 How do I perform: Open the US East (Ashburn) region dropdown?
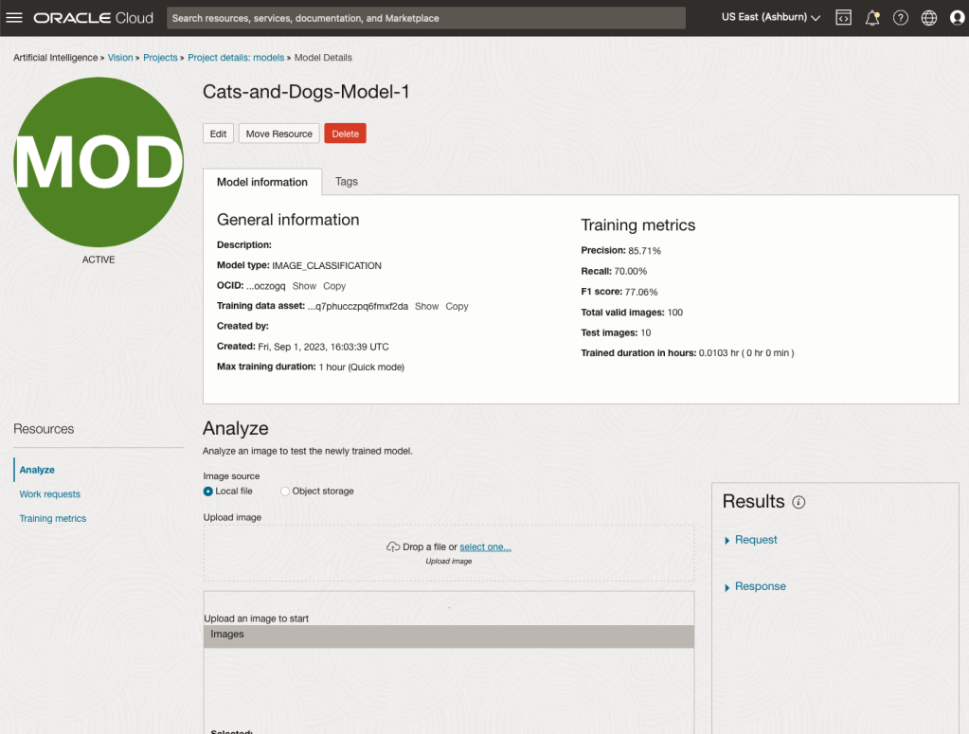pyautogui.click(x=770, y=18)
